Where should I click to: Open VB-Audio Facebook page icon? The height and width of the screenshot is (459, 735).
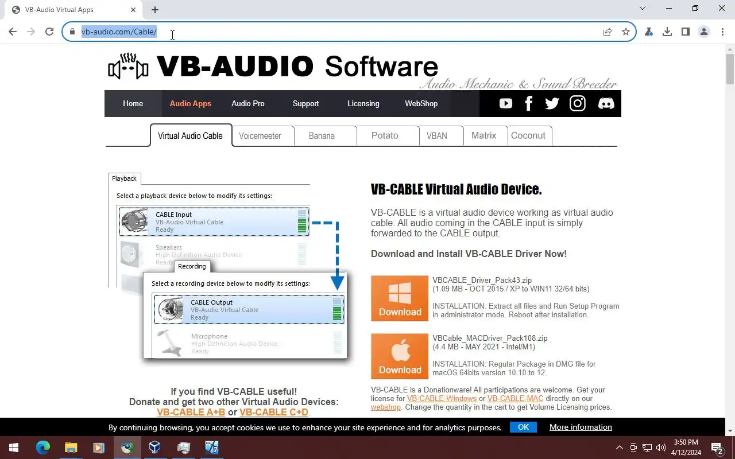click(x=529, y=103)
